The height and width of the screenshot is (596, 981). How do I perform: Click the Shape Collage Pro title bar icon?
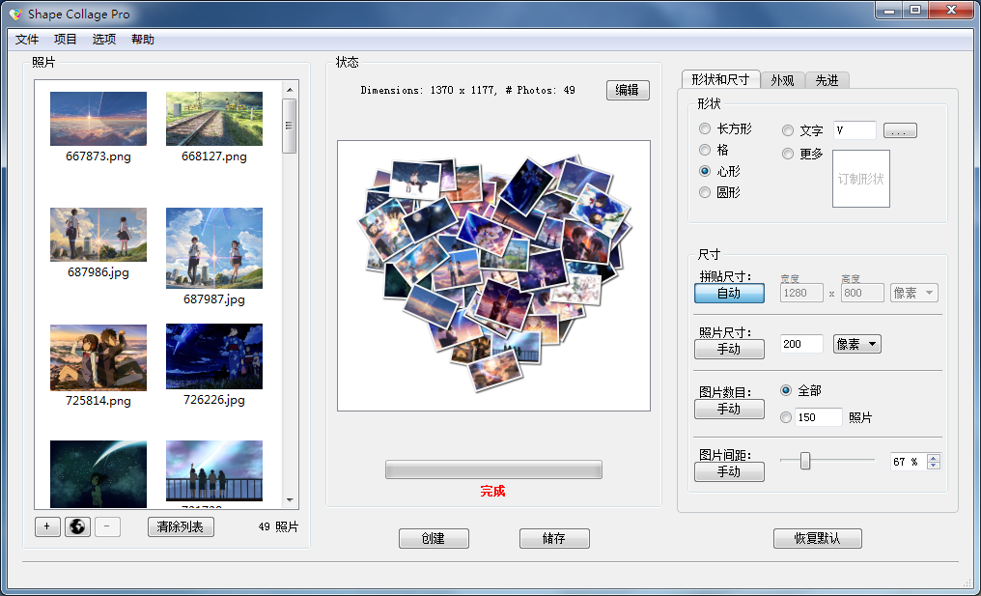[x=15, y=14]
